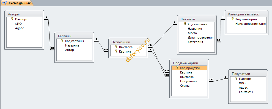Select the Автор field in Картины
The height and width of the screenshot is (109, 272).
74,50
